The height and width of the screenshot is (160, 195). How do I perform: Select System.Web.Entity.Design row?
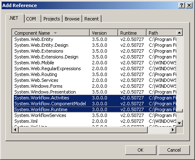point(95,45)
